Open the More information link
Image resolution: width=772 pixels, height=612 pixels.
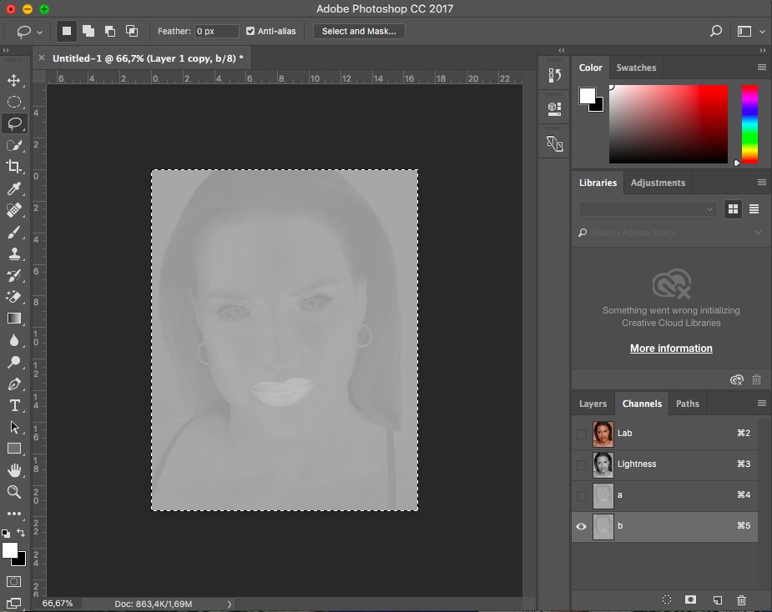pyautogui.click(x=671, y=349)
